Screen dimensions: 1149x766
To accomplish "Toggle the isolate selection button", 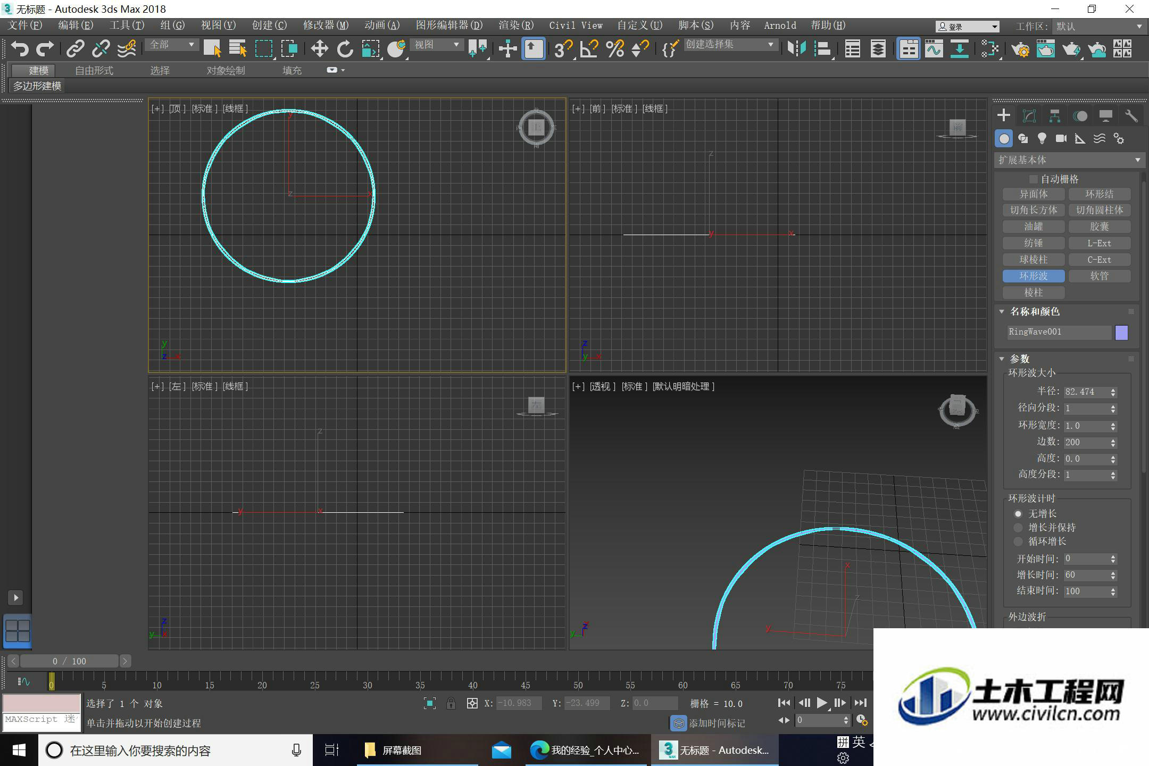I will (x=430, y=703).
